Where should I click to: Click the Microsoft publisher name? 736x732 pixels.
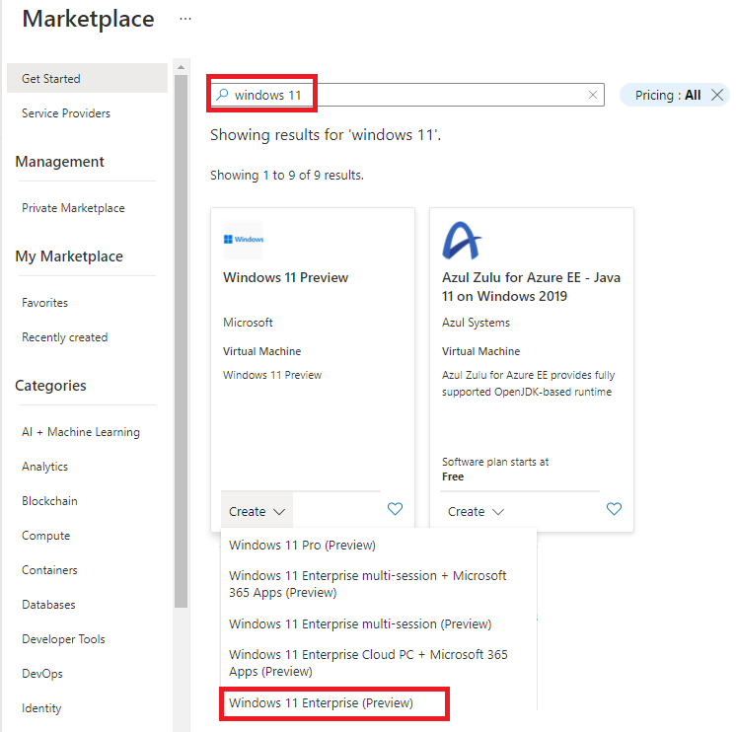click(248, 323)
